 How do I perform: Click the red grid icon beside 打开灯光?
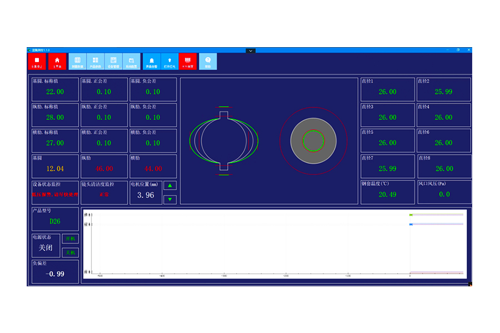pyautogui.click(x=187, y=62)
